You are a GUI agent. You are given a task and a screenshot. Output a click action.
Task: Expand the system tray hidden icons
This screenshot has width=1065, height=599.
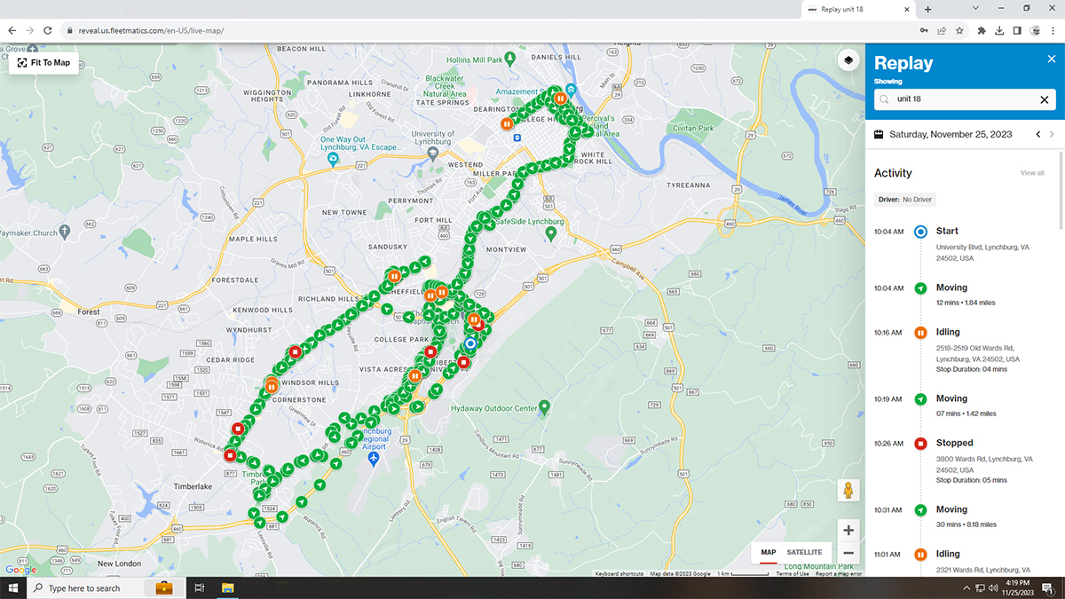tap(966, 588)
